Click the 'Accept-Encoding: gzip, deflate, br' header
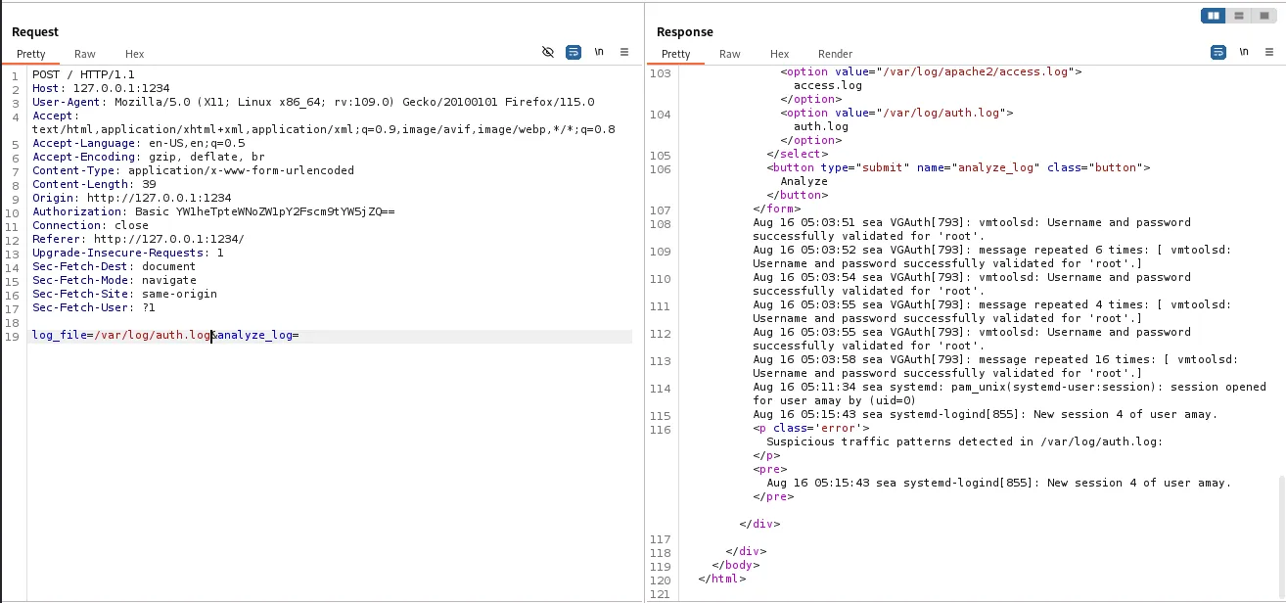 tap(148, 157)
